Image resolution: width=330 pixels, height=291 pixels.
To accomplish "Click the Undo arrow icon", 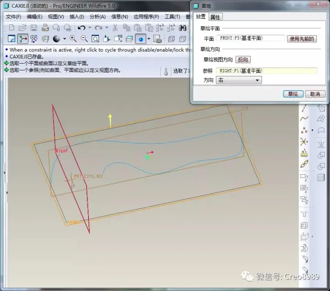I will [82, 28].
